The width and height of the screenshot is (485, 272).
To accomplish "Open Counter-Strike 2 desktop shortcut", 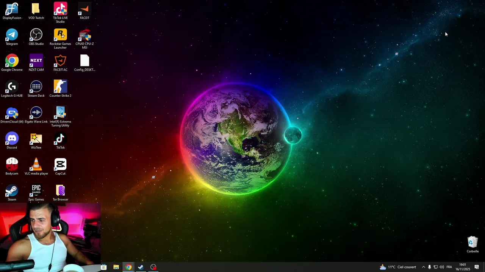I will coord(60,89).
